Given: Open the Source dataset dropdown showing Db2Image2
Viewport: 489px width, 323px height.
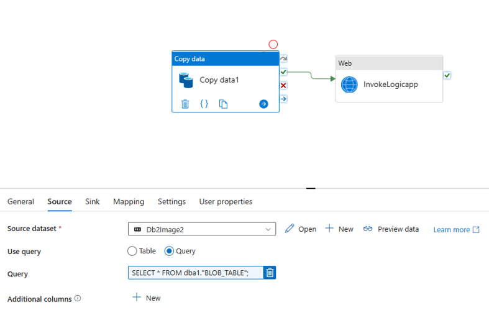Looking at the screenshot, I should (x=202, y=229).
